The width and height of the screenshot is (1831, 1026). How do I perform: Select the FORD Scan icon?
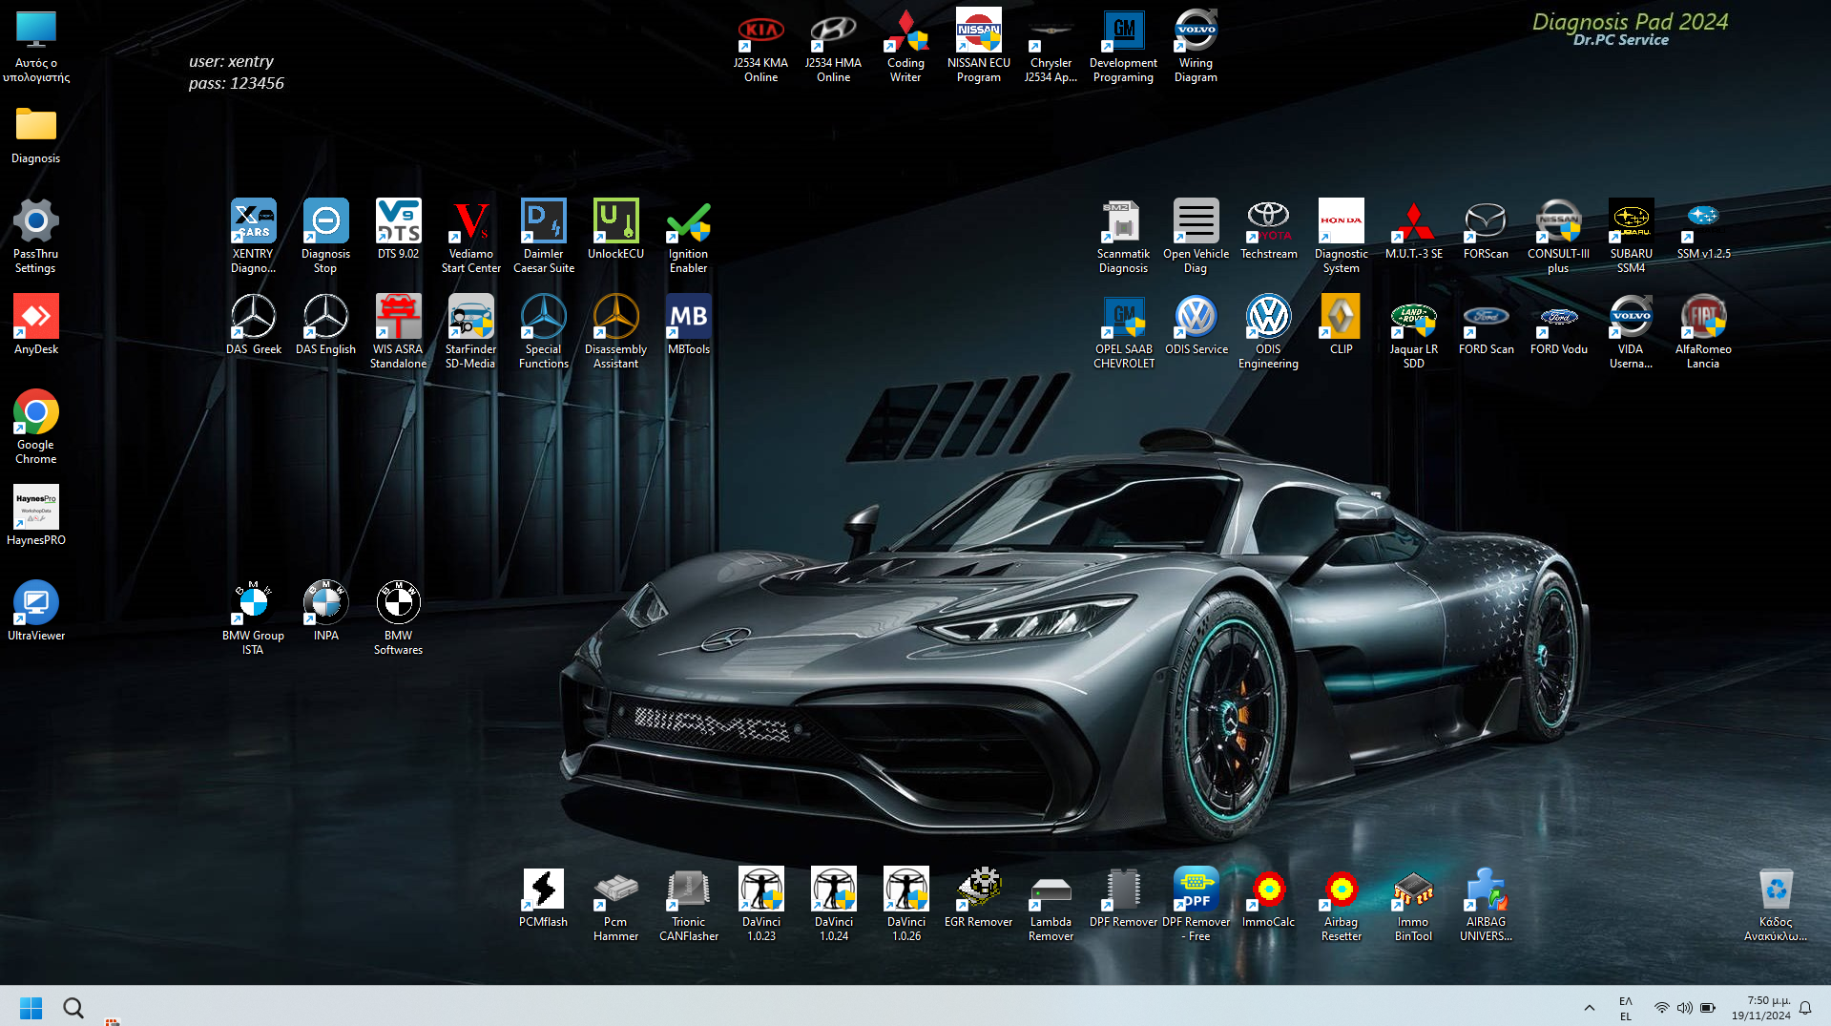[x=1486, y=325]
